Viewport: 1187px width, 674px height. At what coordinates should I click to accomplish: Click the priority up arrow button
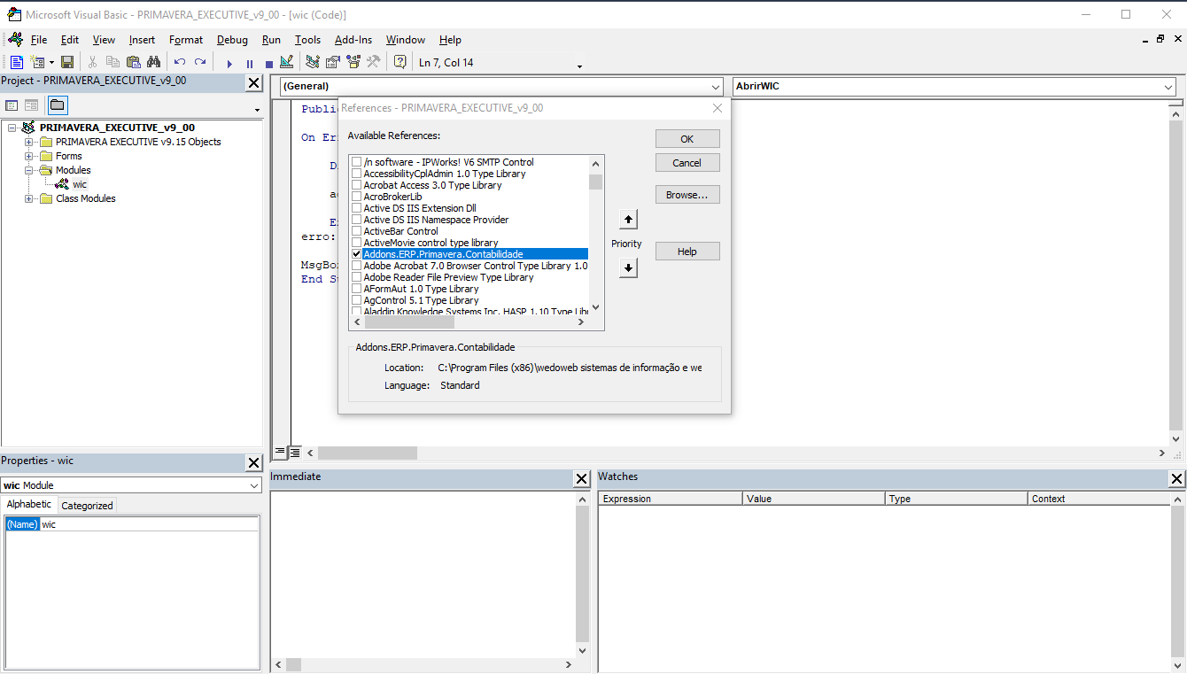(628, 219)
